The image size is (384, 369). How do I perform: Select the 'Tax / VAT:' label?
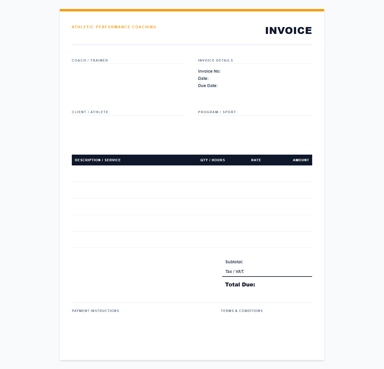(235, 271)
